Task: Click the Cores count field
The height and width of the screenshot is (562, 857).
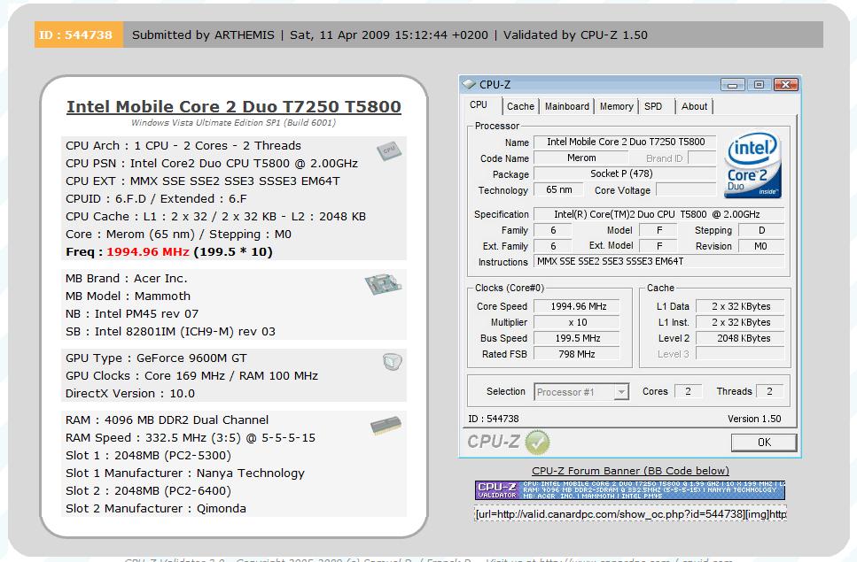Action: [688, 391]
